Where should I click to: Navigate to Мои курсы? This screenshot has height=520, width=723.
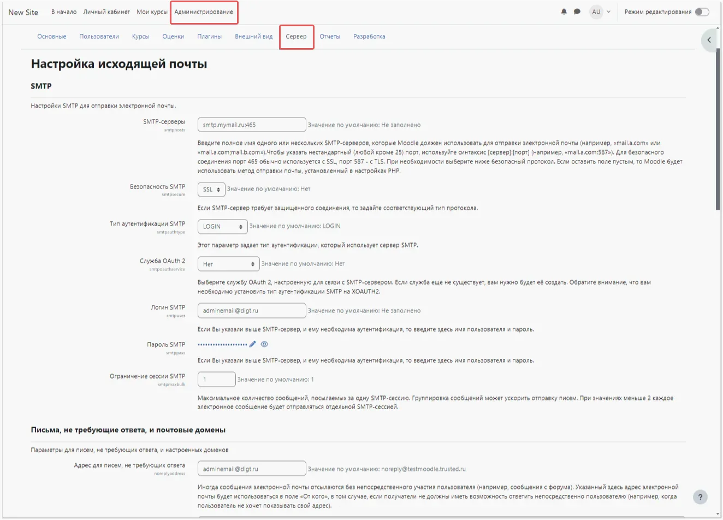coord(152,11)
